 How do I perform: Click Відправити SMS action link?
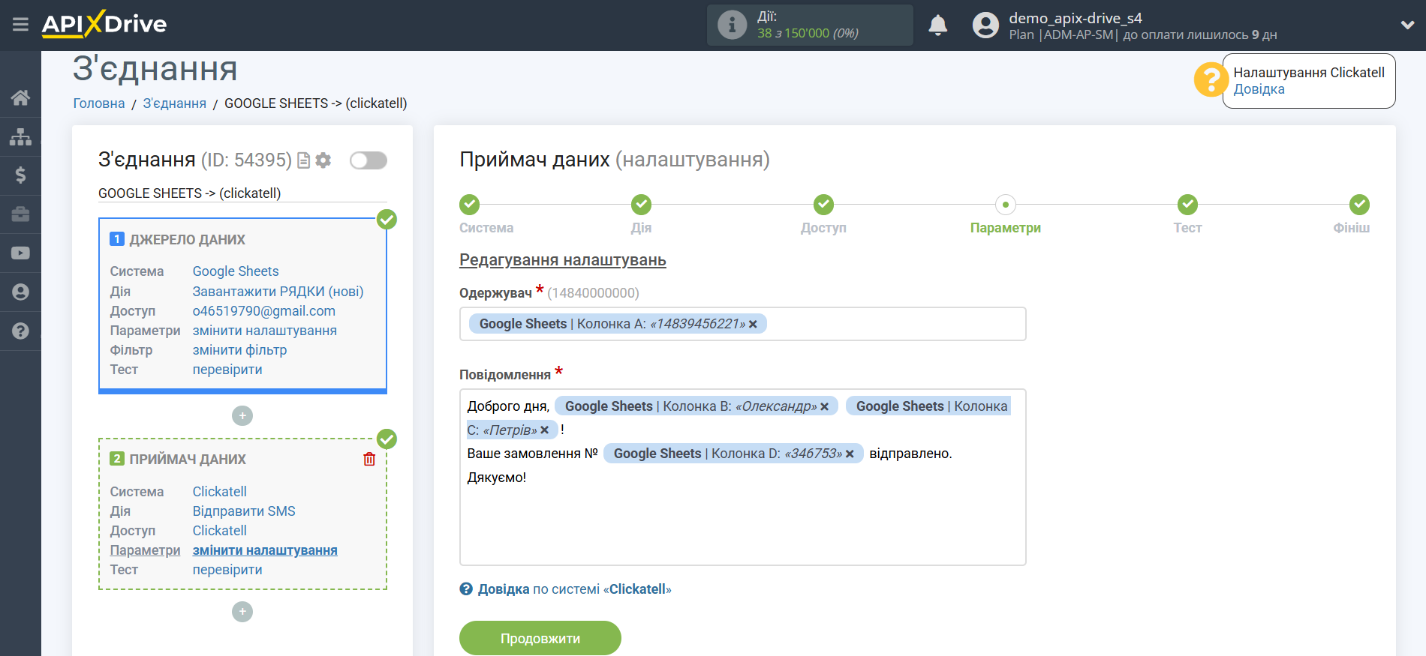pos(244,511)
